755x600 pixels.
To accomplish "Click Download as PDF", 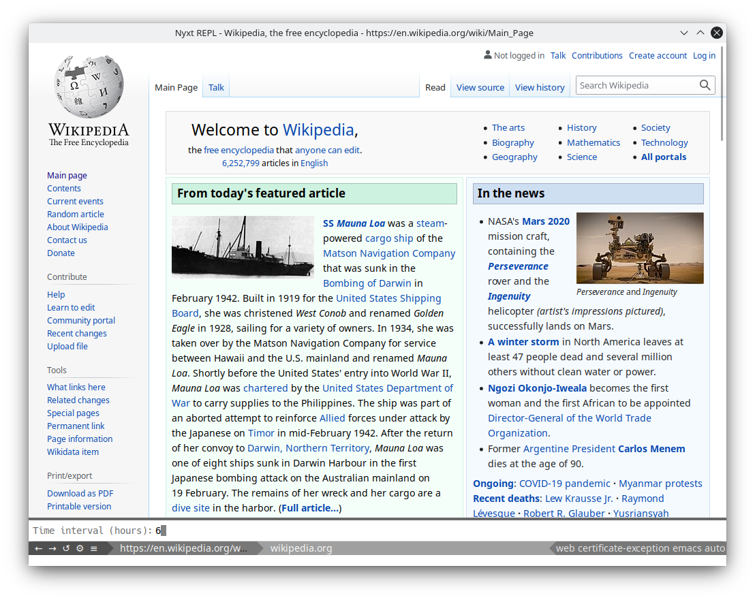I will 80,494.
